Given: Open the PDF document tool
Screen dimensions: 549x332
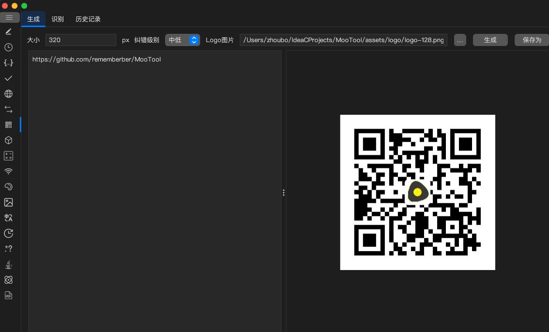Looking at the screenshot, I should click(8, 296).
